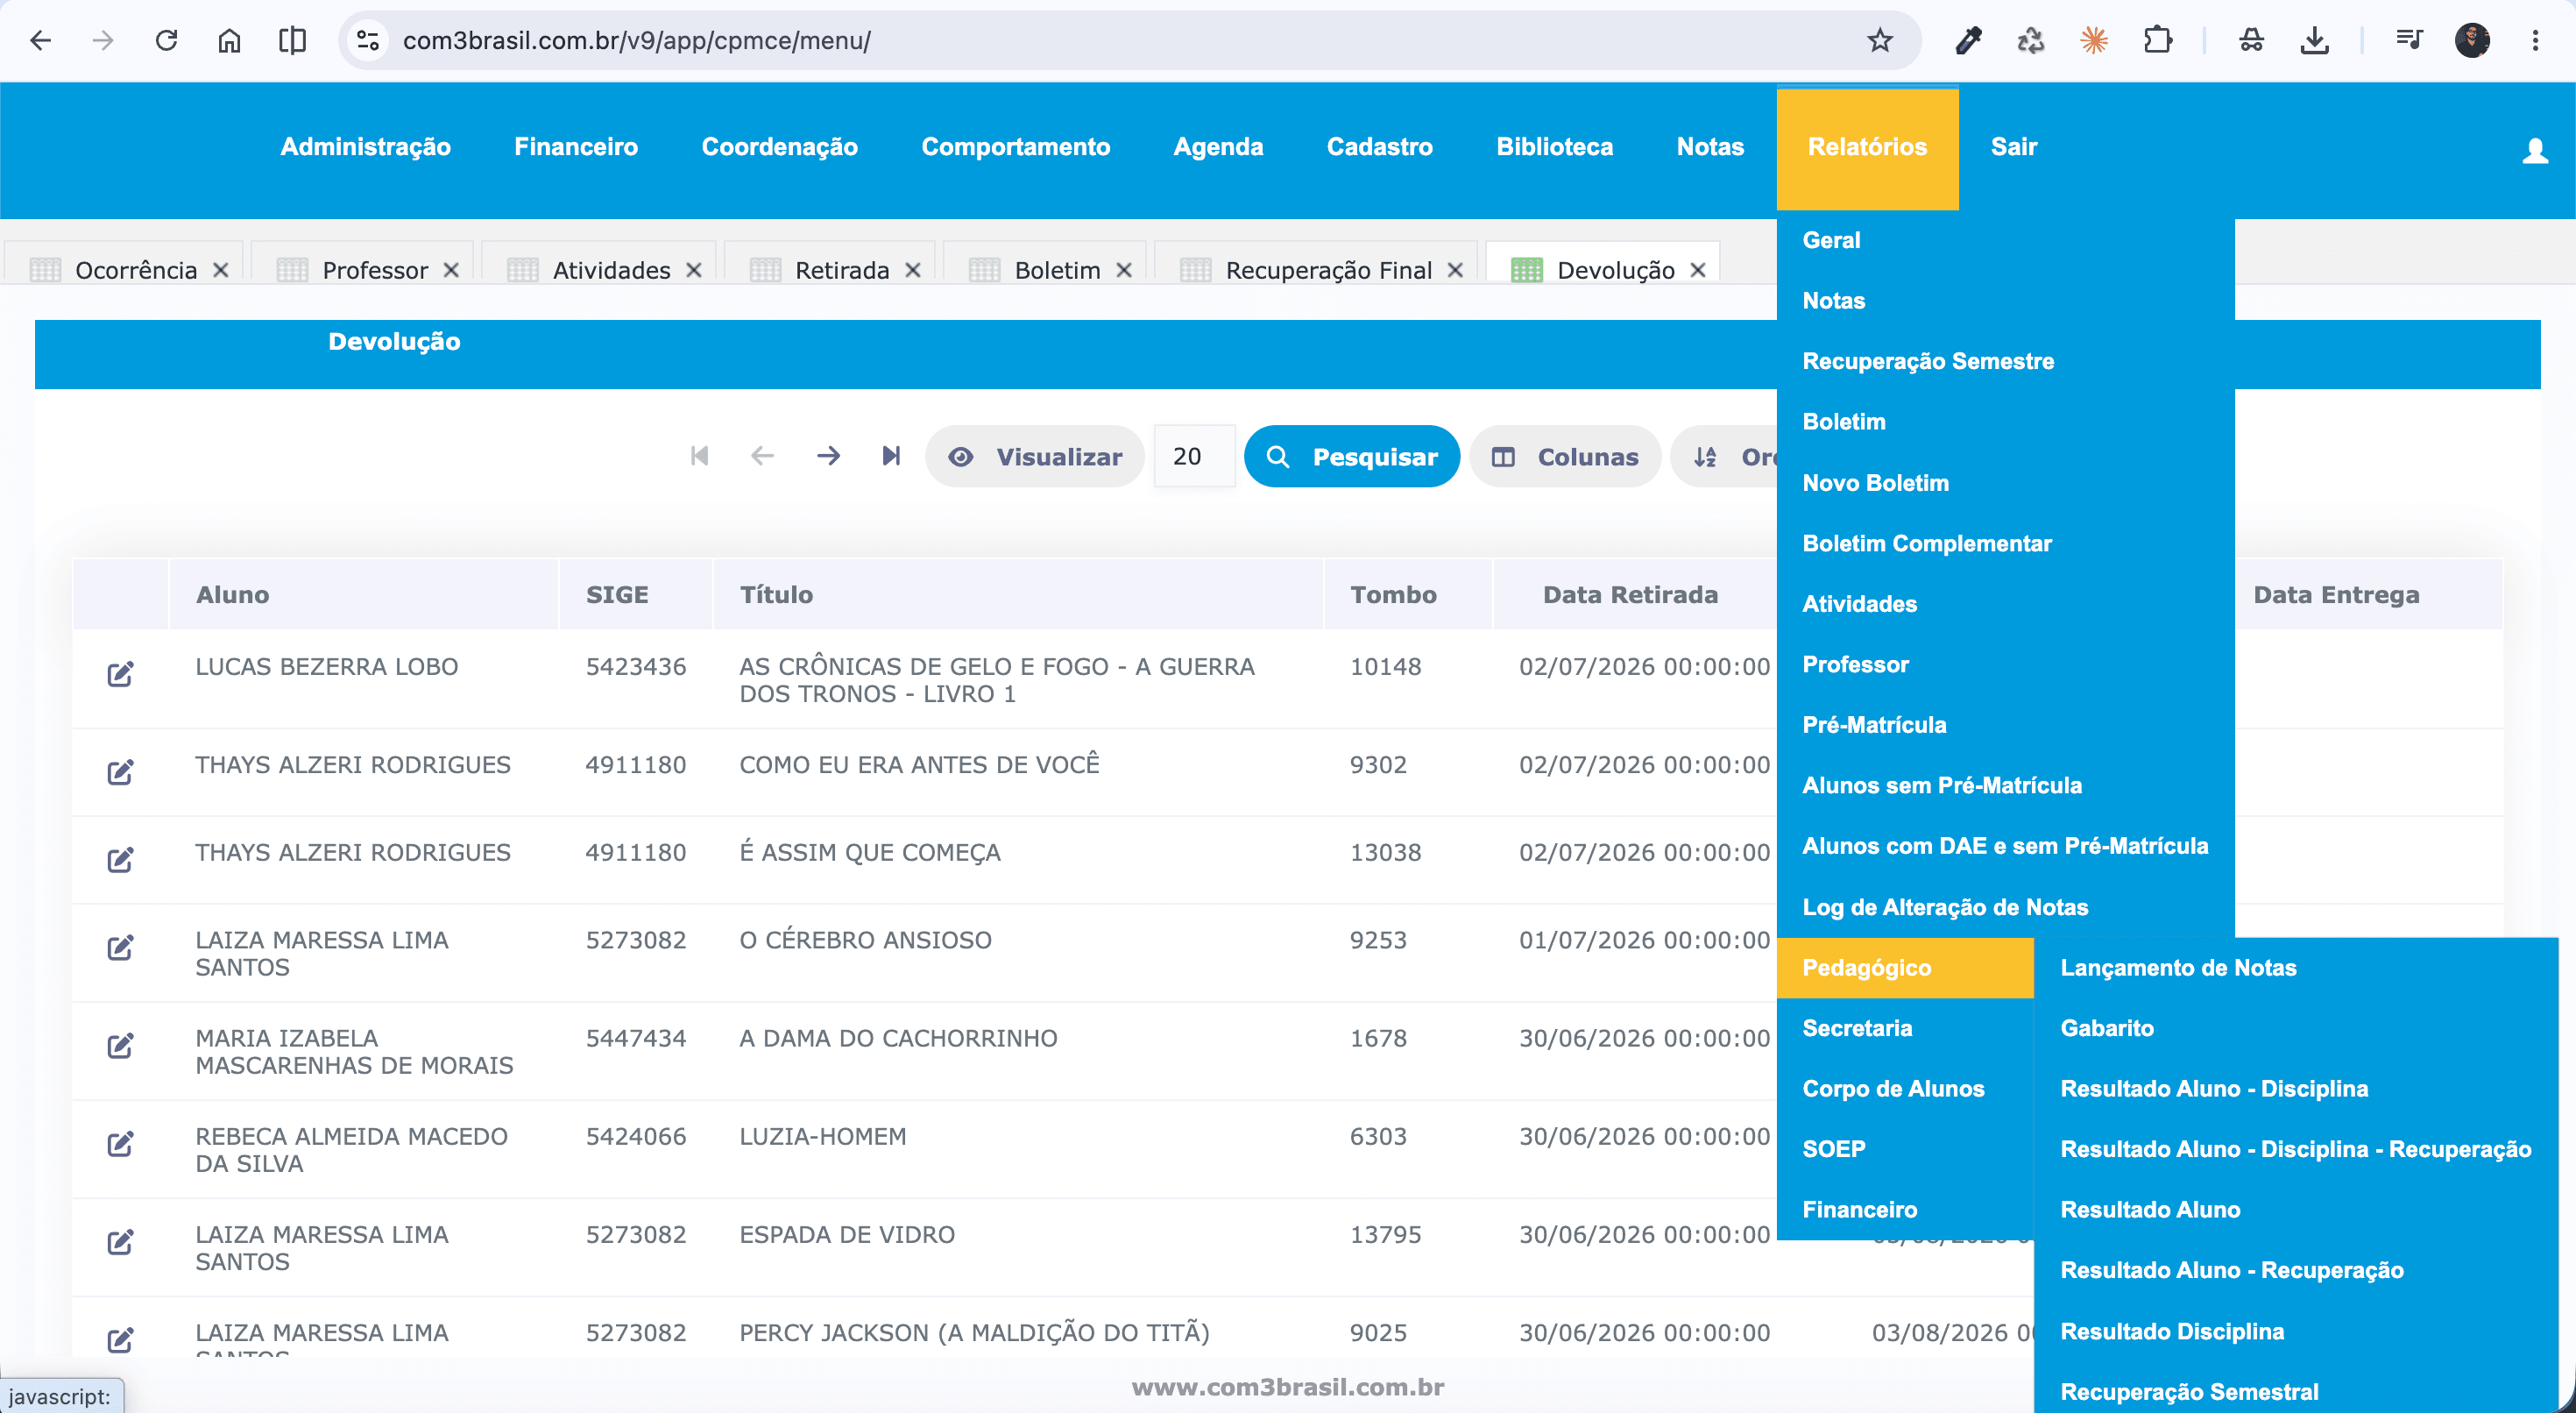Viewport: 2576px width, 1413px height.
Task: Click Sair to log out
Action: click(x=2013, y=146)
